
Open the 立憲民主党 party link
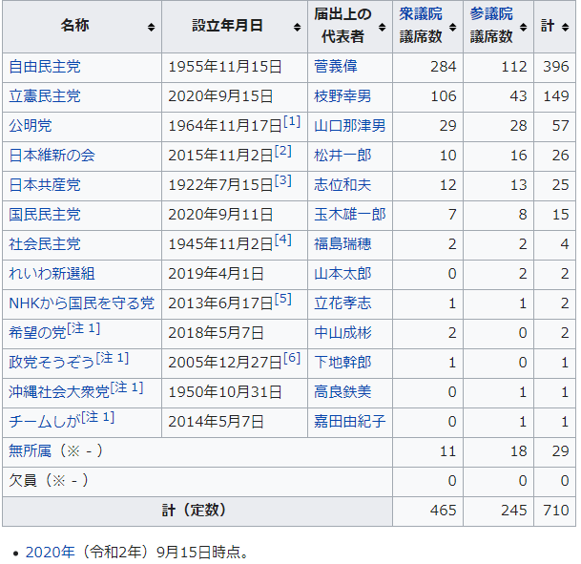click(45, 96)
